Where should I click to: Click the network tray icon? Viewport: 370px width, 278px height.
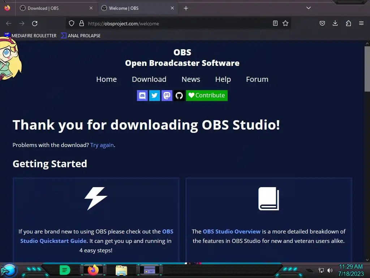click(x=321, y=270)
